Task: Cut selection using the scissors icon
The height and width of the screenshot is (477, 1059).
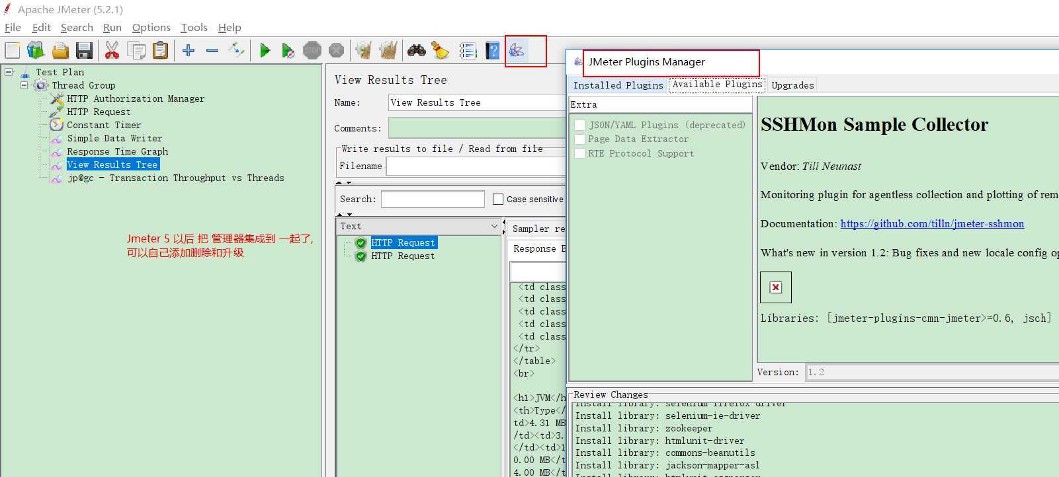Action: click(112, 50)
